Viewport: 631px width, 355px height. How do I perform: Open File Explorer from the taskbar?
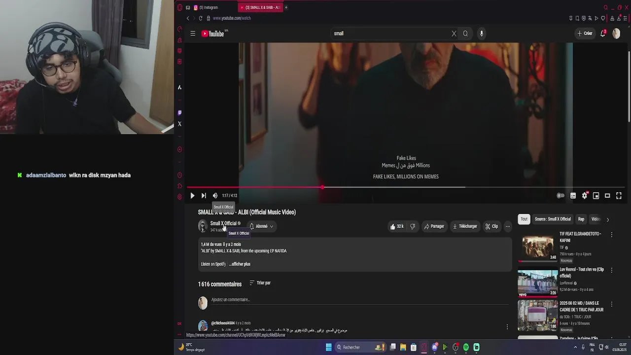(403, 347)
